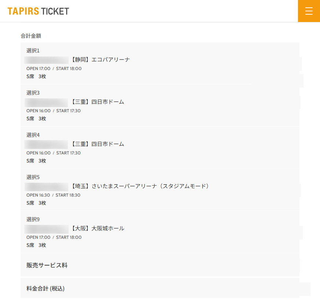Image resolution: width=320 pixels, height=303 pixels.
Task: Click the 選択4 label
Action: tap(33, 135)
